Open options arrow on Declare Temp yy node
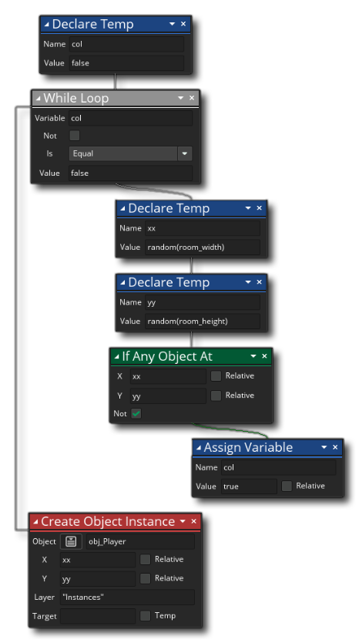The height and width of the screenshot is (643, 359). point(248,282)
